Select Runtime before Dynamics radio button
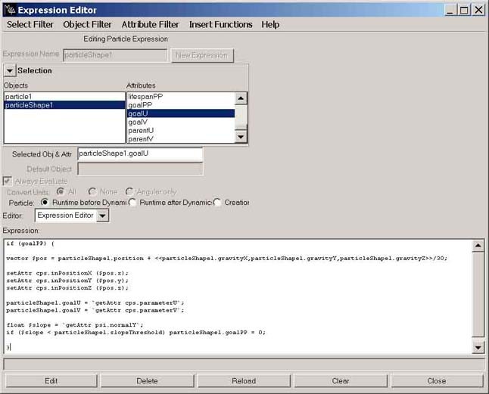Image resolution: width=489 pixels, height=394 pixels. pos(45,203)
